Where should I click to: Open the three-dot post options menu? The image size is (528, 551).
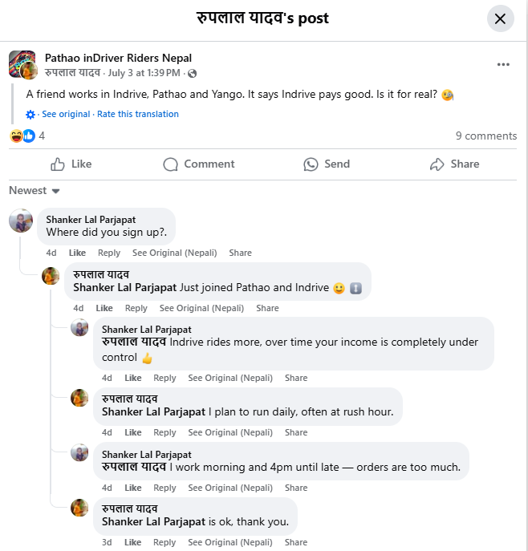503,64
